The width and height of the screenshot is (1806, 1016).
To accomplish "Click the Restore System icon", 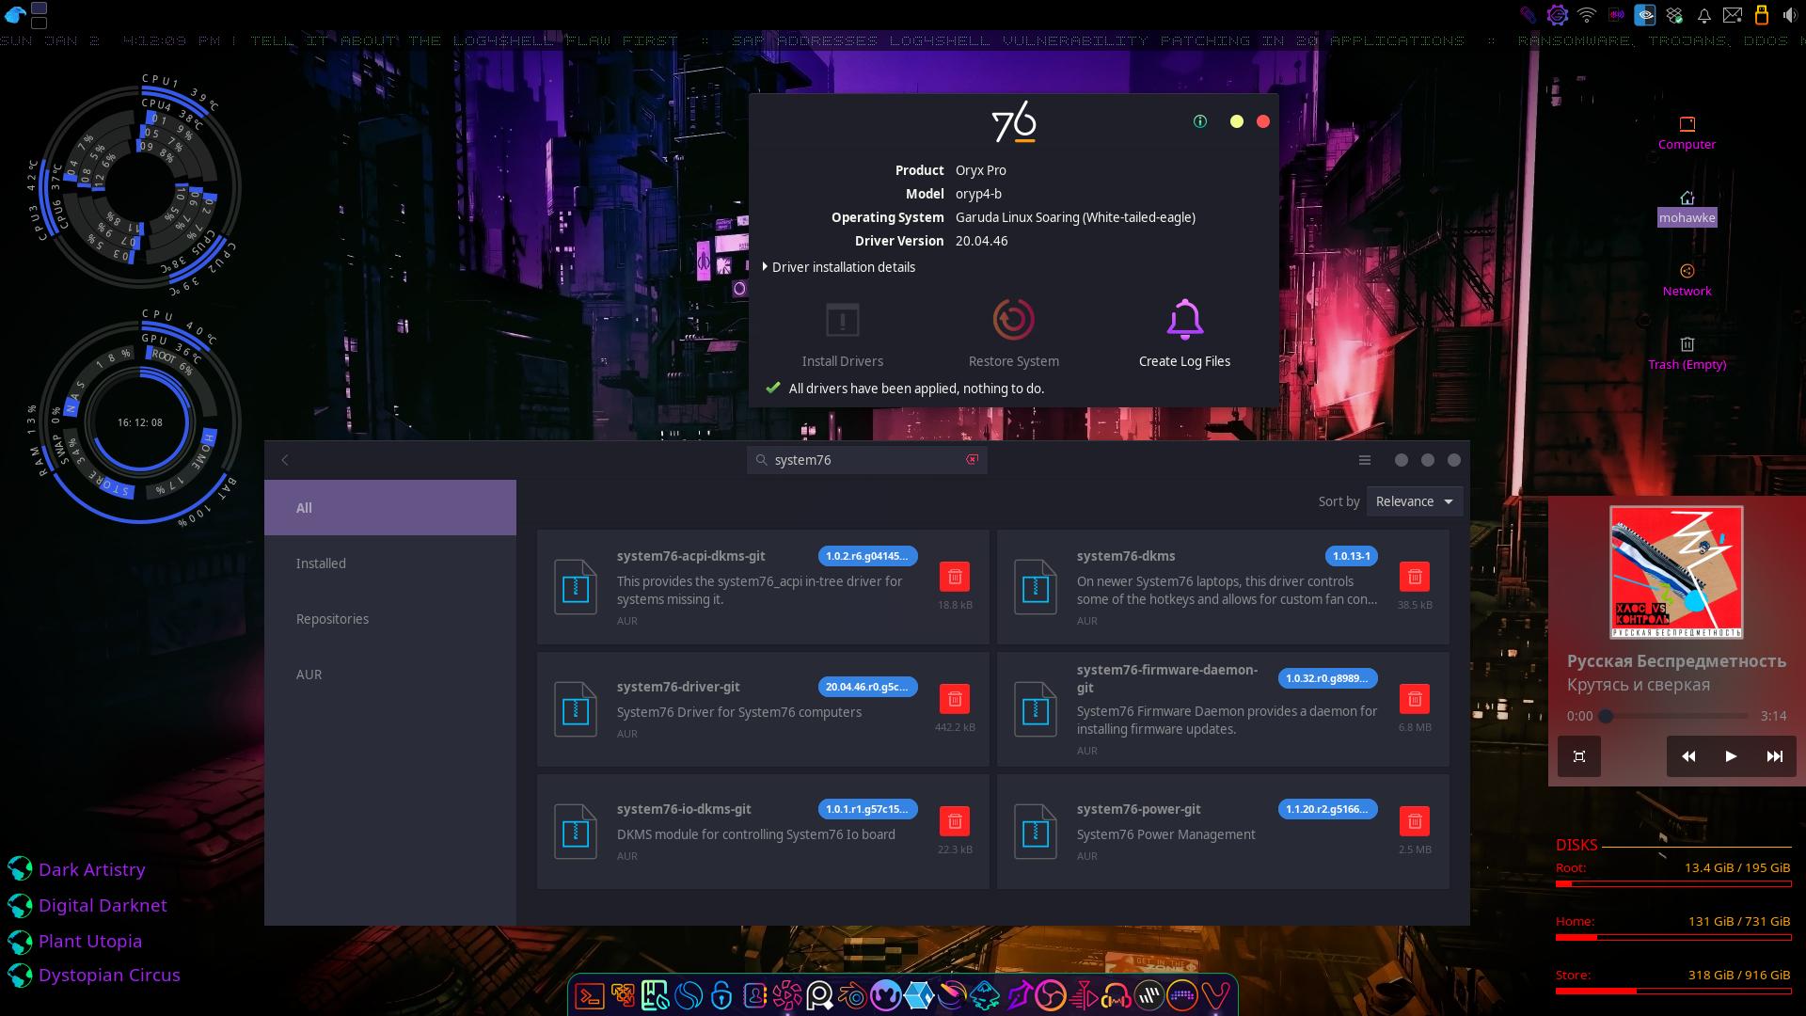I will click(x=1013, y=320).
